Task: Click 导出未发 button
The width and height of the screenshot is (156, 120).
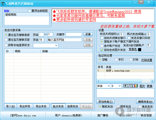Action: tap(41, 106)
